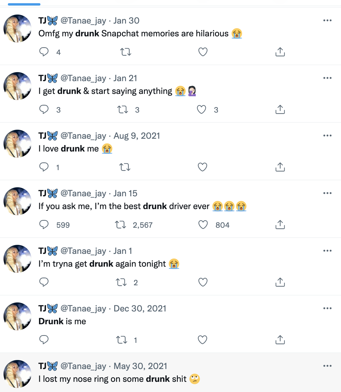The height and width of the screenshot is (392, 341).
Task: Reply to the best drunk driver tweet
Action: click(x=44, y=225)
